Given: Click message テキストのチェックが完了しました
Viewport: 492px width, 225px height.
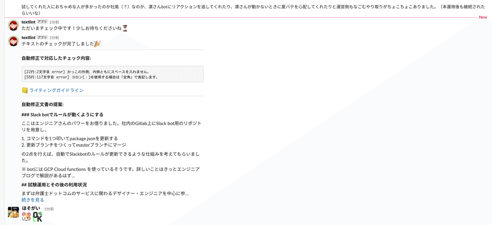Looking at the screenshot, I should click(x=57, y=43).
